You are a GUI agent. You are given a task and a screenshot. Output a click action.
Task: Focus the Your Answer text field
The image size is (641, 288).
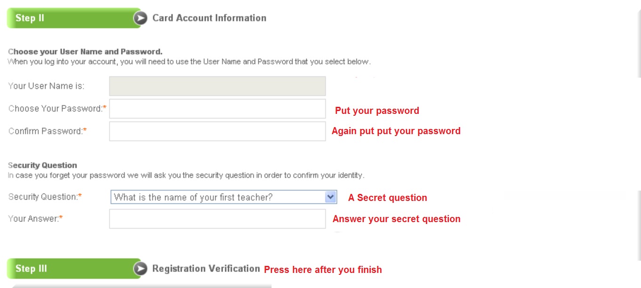217,219
